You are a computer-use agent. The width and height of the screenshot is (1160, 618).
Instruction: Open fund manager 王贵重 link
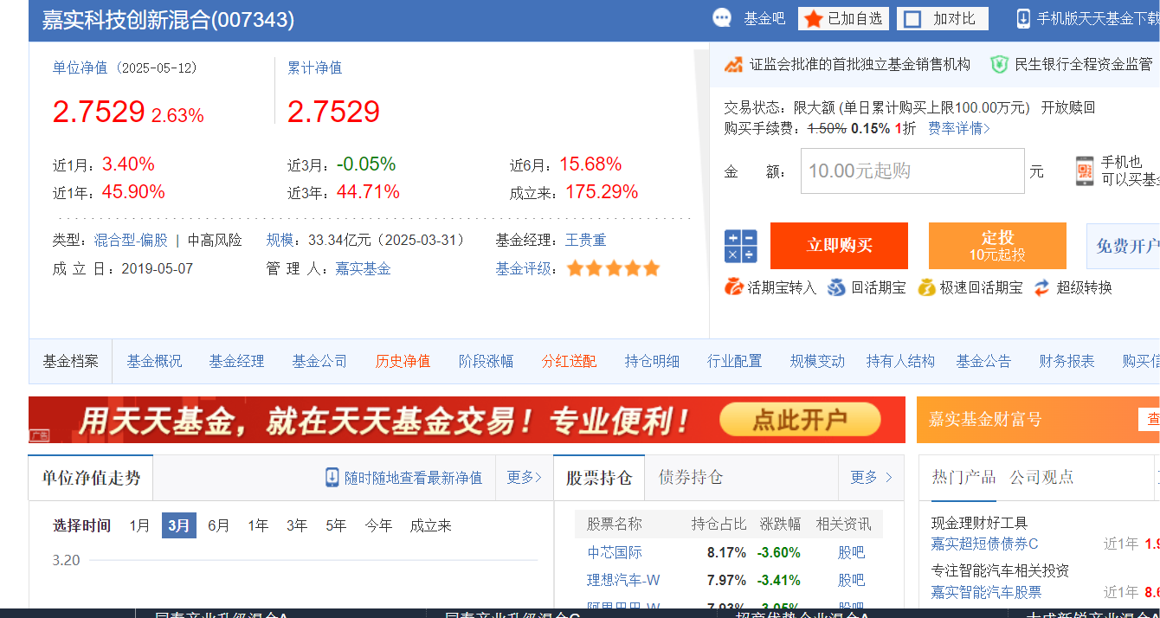coord(586,240)
